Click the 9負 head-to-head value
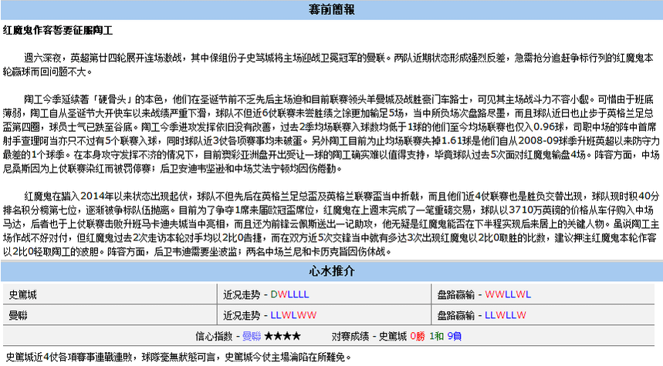This screenshot has height=366, width=663. pyautogui.click(x=454, y=336)
